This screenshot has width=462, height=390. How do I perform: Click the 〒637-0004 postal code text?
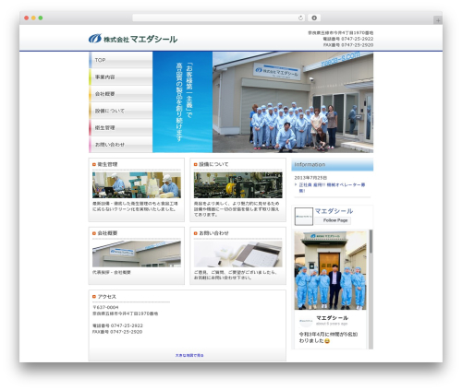click(x=105, y=307)
